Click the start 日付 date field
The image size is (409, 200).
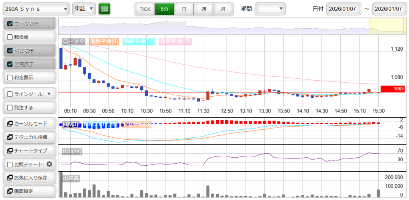343,9
